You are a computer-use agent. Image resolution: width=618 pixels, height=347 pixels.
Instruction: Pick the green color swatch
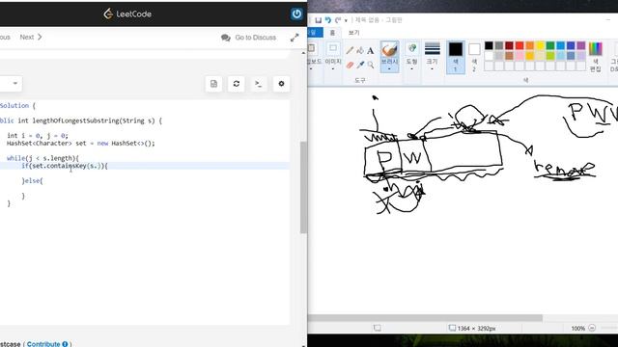pyautogui.click(x=550, y=45)
